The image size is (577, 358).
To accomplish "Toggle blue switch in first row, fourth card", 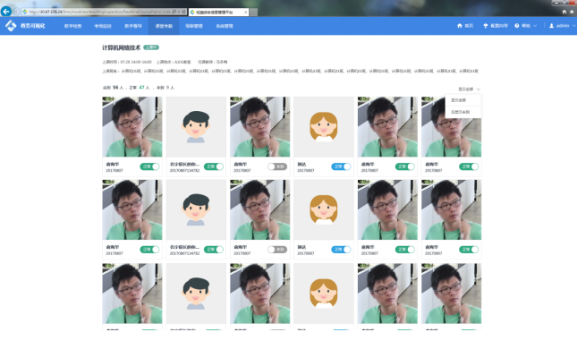I will (x=341, y=166).
